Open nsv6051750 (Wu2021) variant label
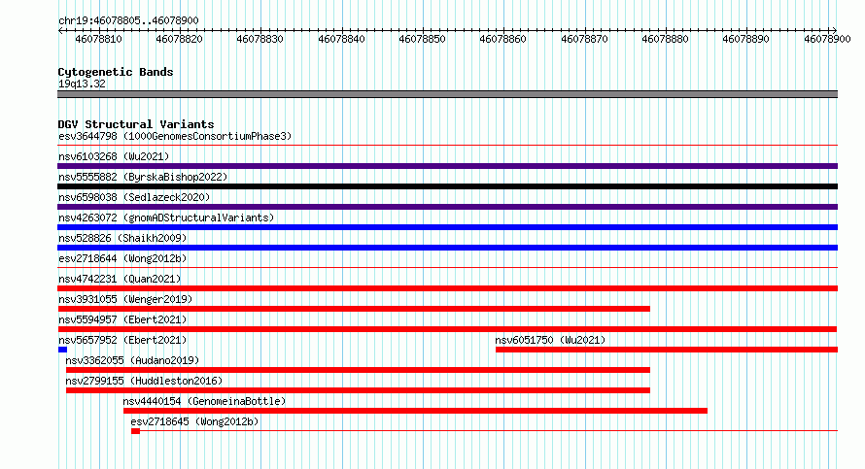The height and width of the screenshot is (469, 865). (550, 340)
